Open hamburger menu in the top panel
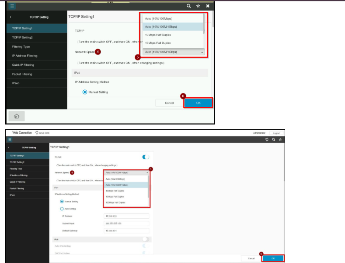The image size is (345, 263). point(12,6)
